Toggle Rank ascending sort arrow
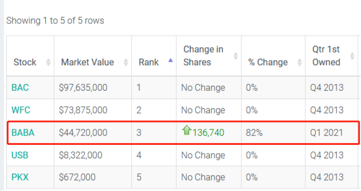Image resolution: width=361 pixels, height=191 pixels. coord(170,60)
